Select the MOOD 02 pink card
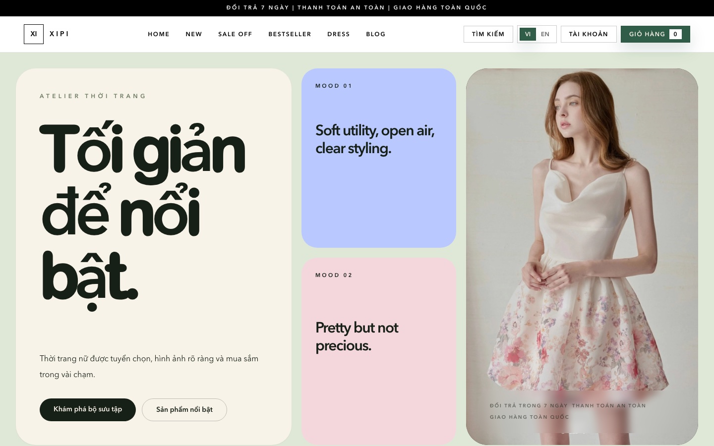Screen dimensions: 714x446 coord(379,351)
